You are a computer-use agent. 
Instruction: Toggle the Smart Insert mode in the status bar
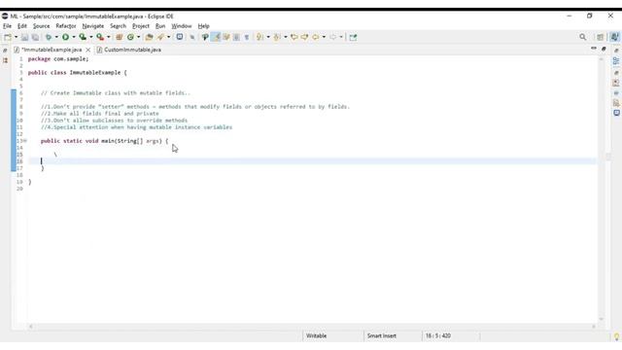(x=382, y=335)
